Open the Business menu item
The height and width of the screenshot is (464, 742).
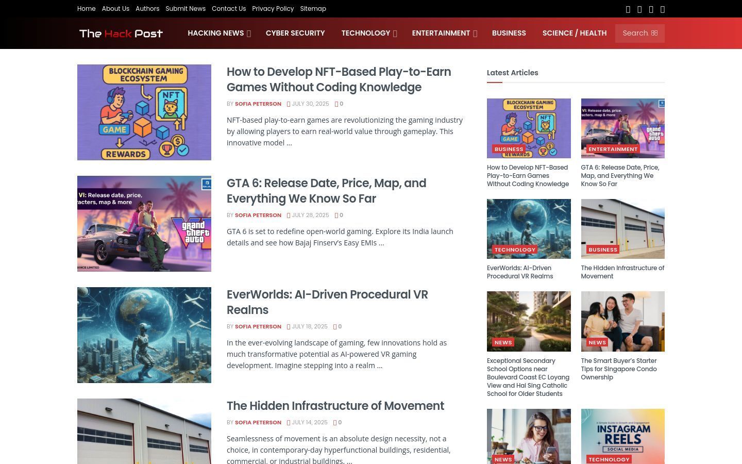tap(509, 33)
